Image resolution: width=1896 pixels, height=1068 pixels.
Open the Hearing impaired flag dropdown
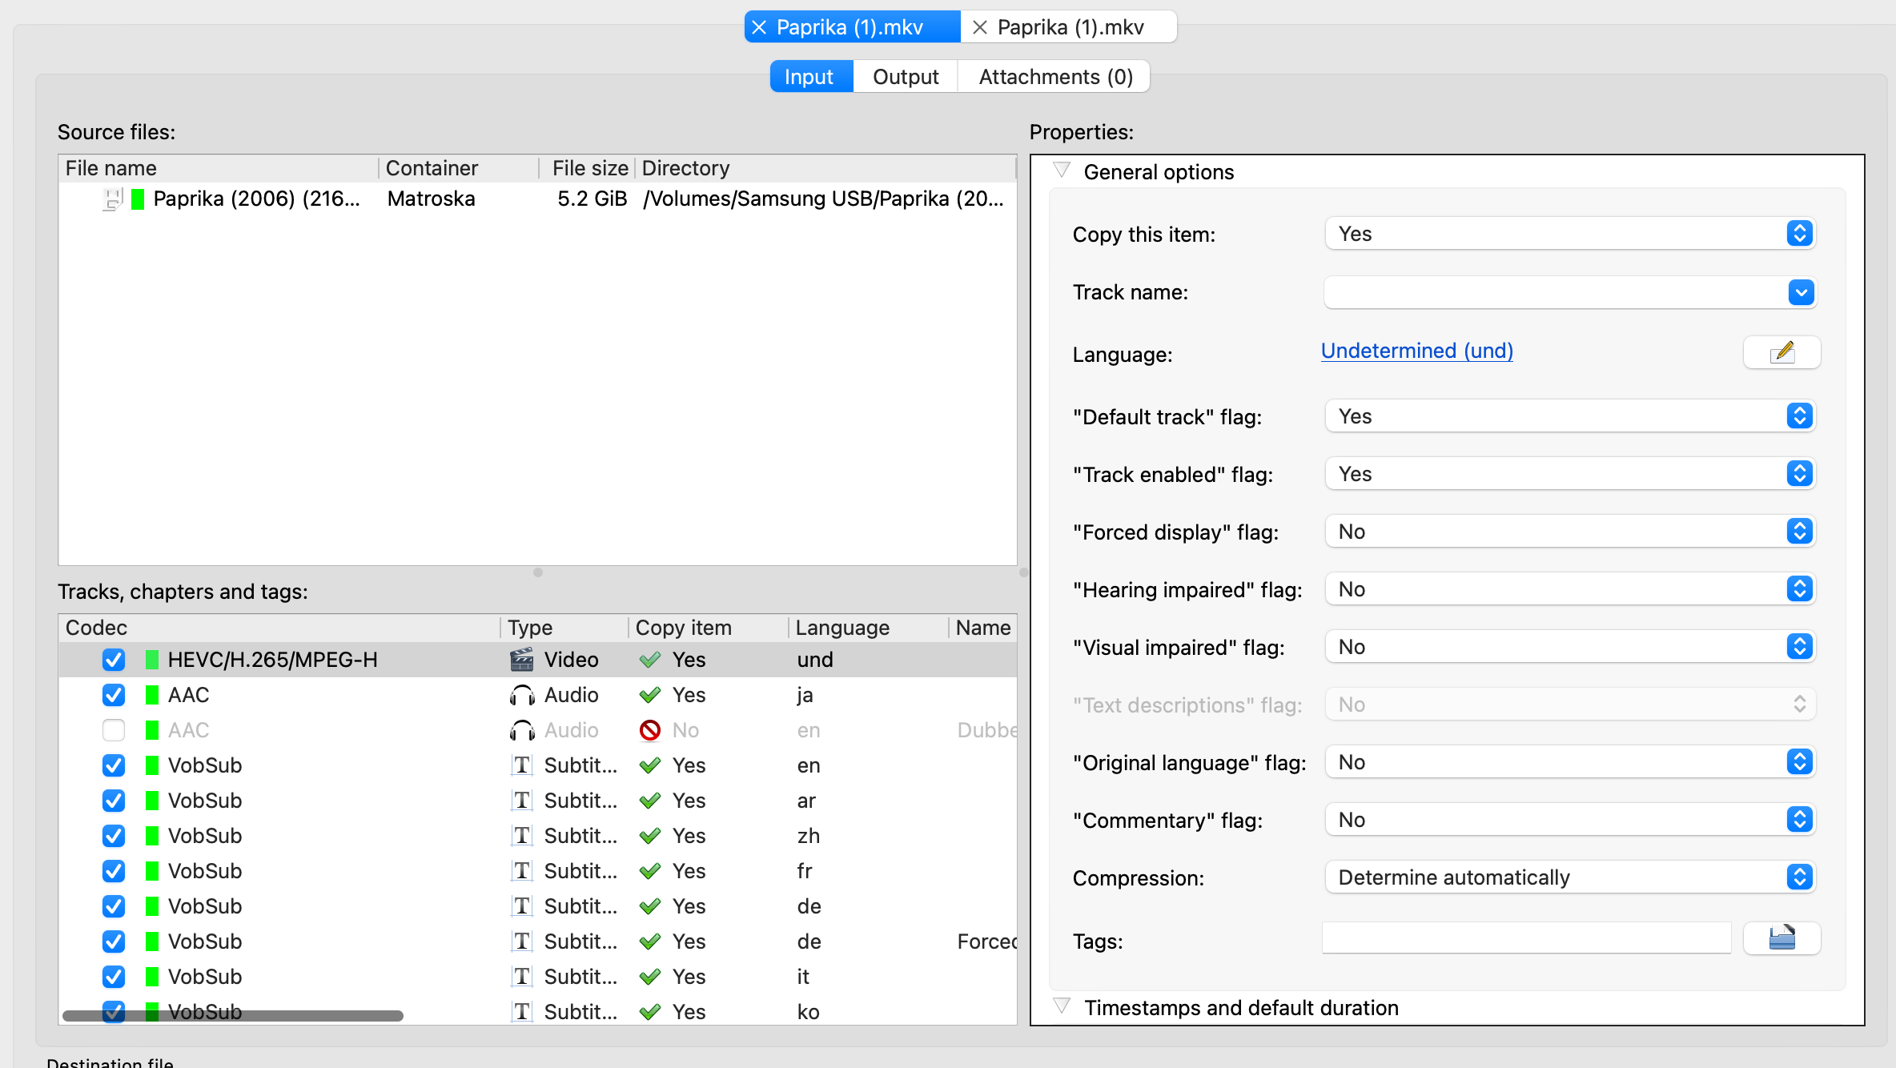click(1570, 589)
